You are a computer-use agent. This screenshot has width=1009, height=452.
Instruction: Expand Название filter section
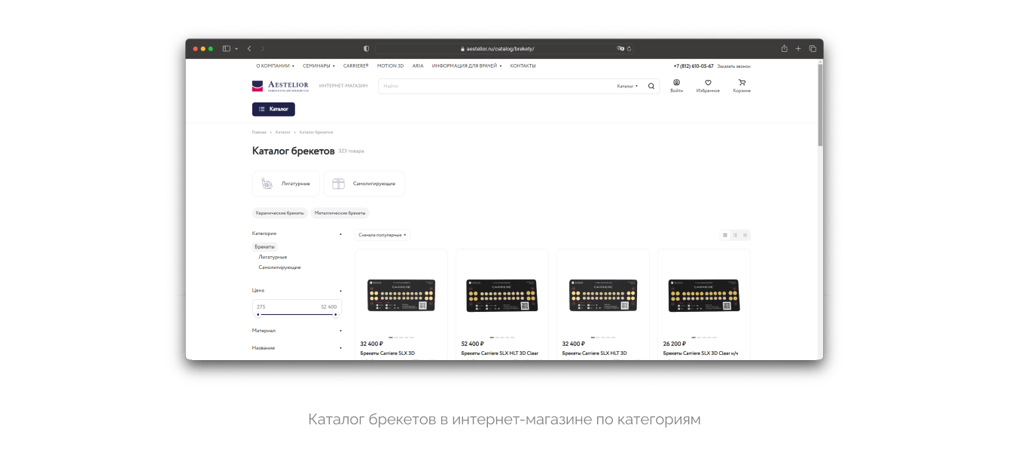tap(297, 348)
